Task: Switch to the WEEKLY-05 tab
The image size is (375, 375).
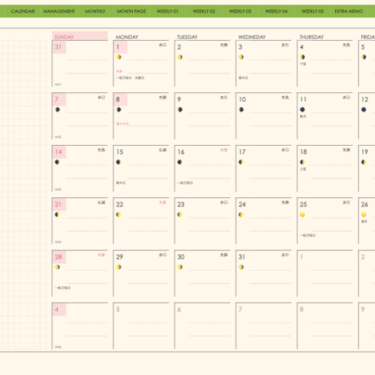Action: [x=312, y=11]
